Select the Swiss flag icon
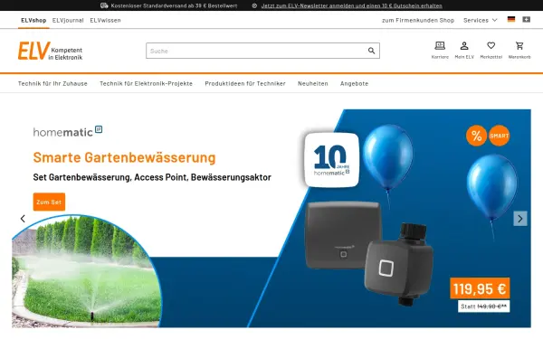This screenshot has width=543, height=339. [x=527, y=20]
